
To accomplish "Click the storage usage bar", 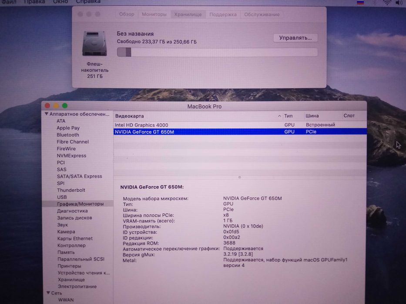I will [217, 52].
